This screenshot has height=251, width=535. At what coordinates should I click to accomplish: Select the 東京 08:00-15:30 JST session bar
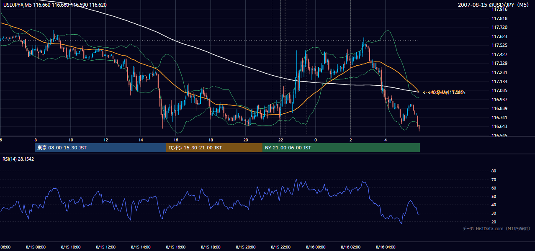click(x=101, y=148)
